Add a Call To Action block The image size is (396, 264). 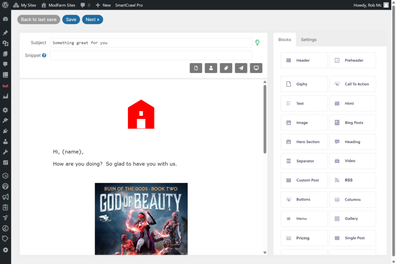[x=352, y=84]
